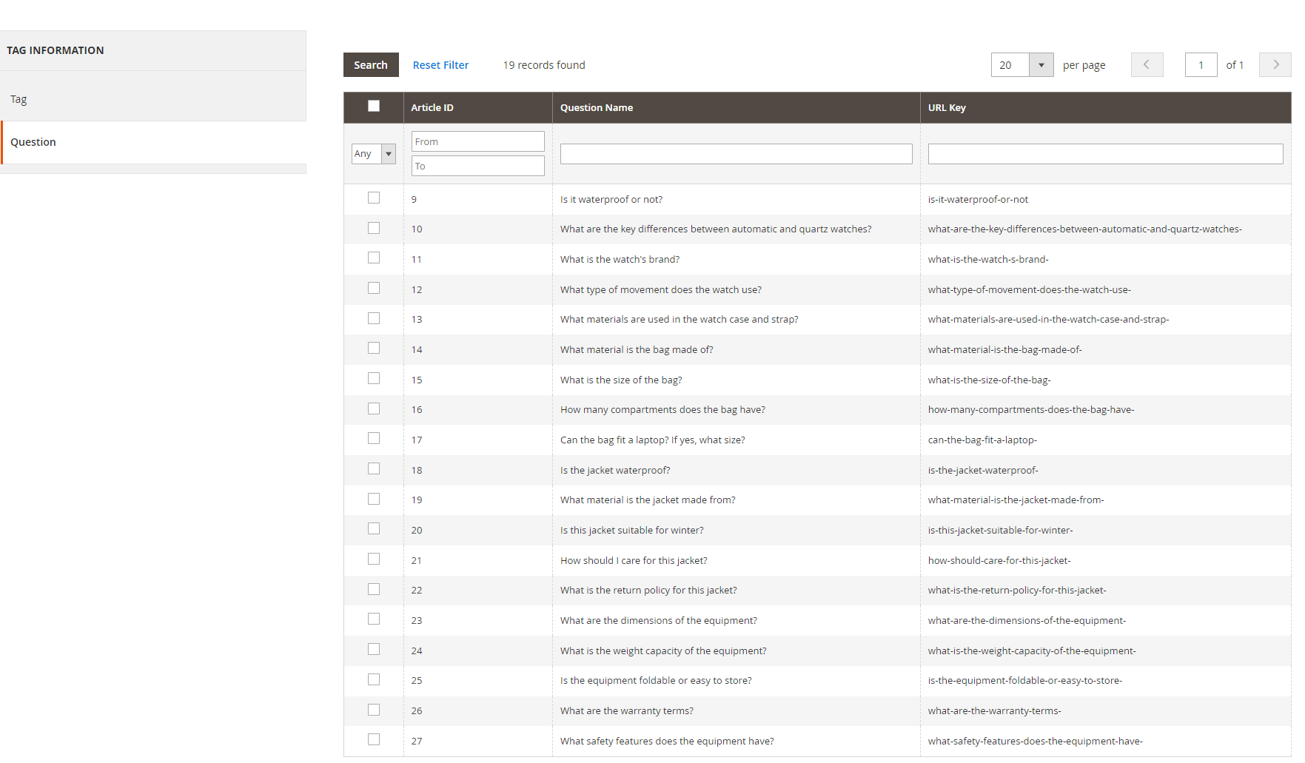
Task: Check the box for article 15
Action: point(374,378)
